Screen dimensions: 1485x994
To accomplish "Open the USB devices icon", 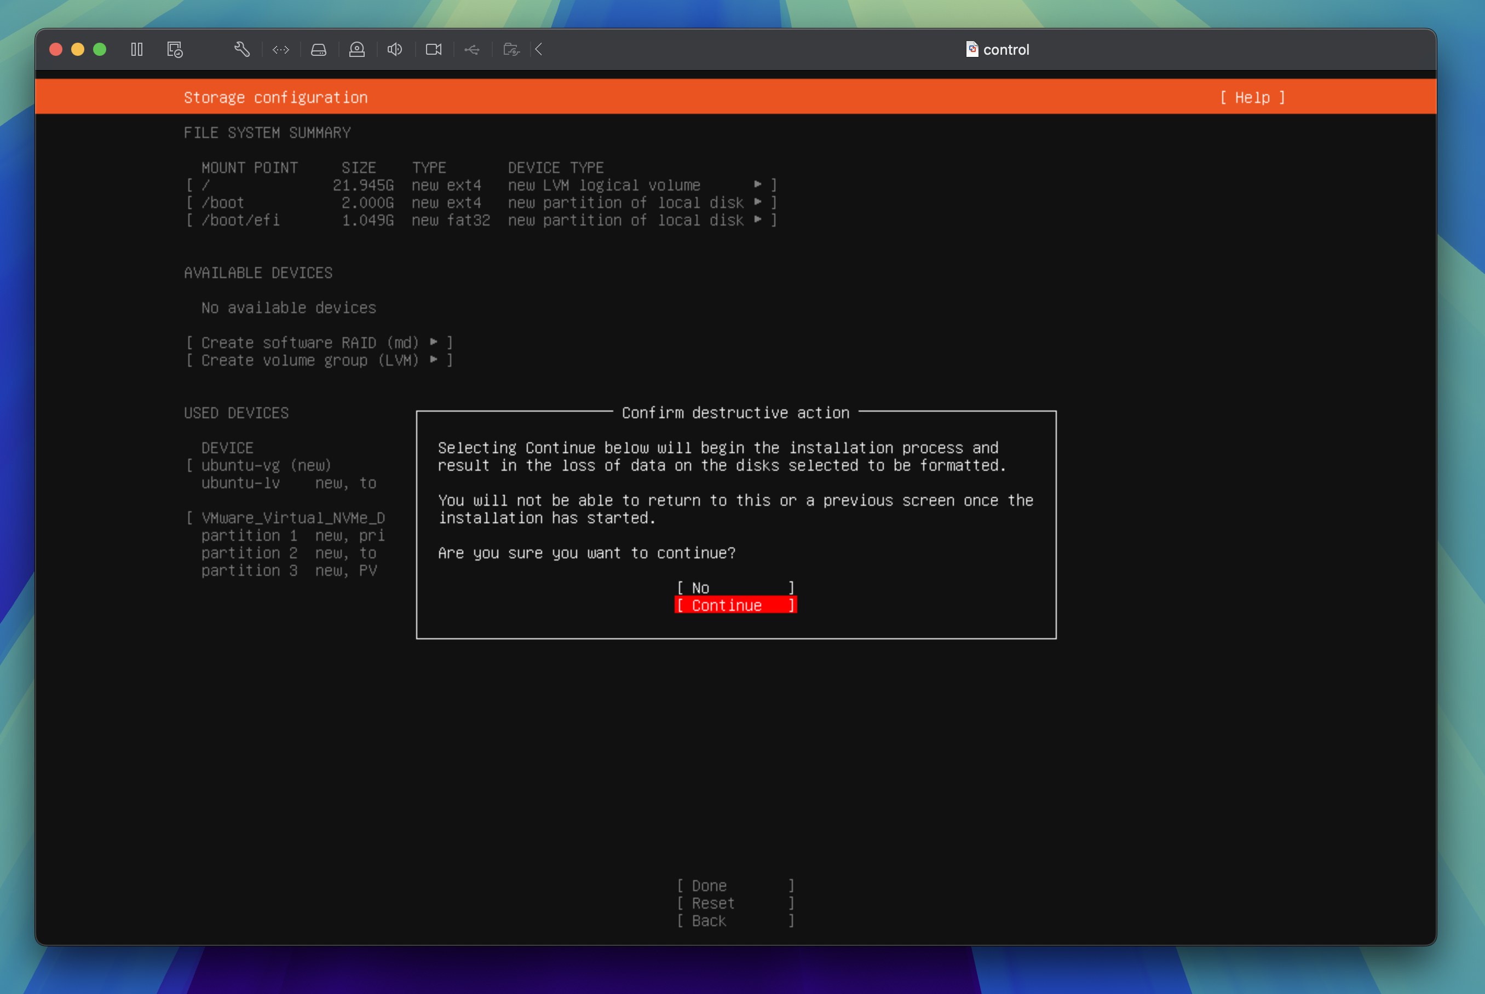I will click(472, 49).
